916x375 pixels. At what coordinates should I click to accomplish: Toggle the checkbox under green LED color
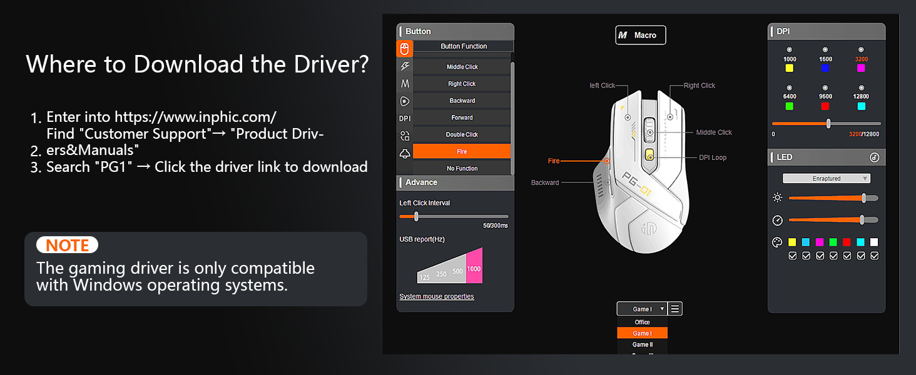point(833,256)
